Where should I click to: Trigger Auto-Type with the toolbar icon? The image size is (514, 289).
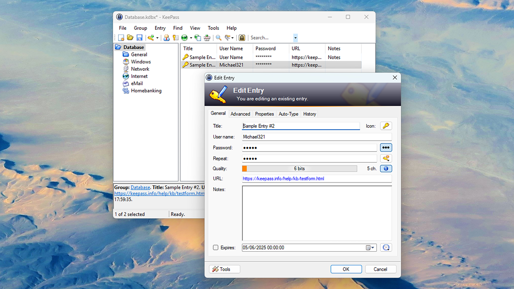tap(207, 38)
